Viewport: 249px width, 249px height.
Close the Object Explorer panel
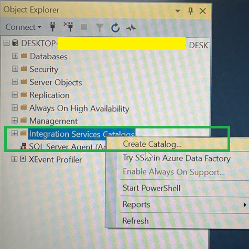click(x=203, y=11)
